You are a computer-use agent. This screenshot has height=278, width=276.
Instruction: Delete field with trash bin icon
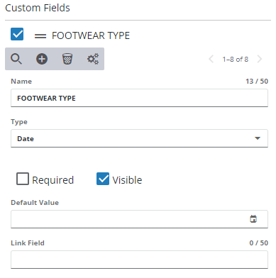point(67,59)
